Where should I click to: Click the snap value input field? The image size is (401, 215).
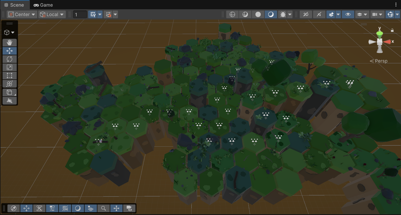(80, 14)
